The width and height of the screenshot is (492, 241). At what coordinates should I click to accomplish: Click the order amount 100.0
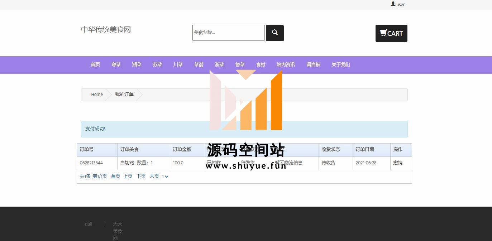[178, 163]
